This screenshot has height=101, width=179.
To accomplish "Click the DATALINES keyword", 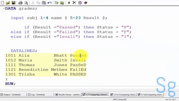I will (x=23, y=51).
